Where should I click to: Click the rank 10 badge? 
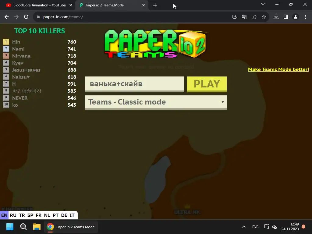pos(6,105)
